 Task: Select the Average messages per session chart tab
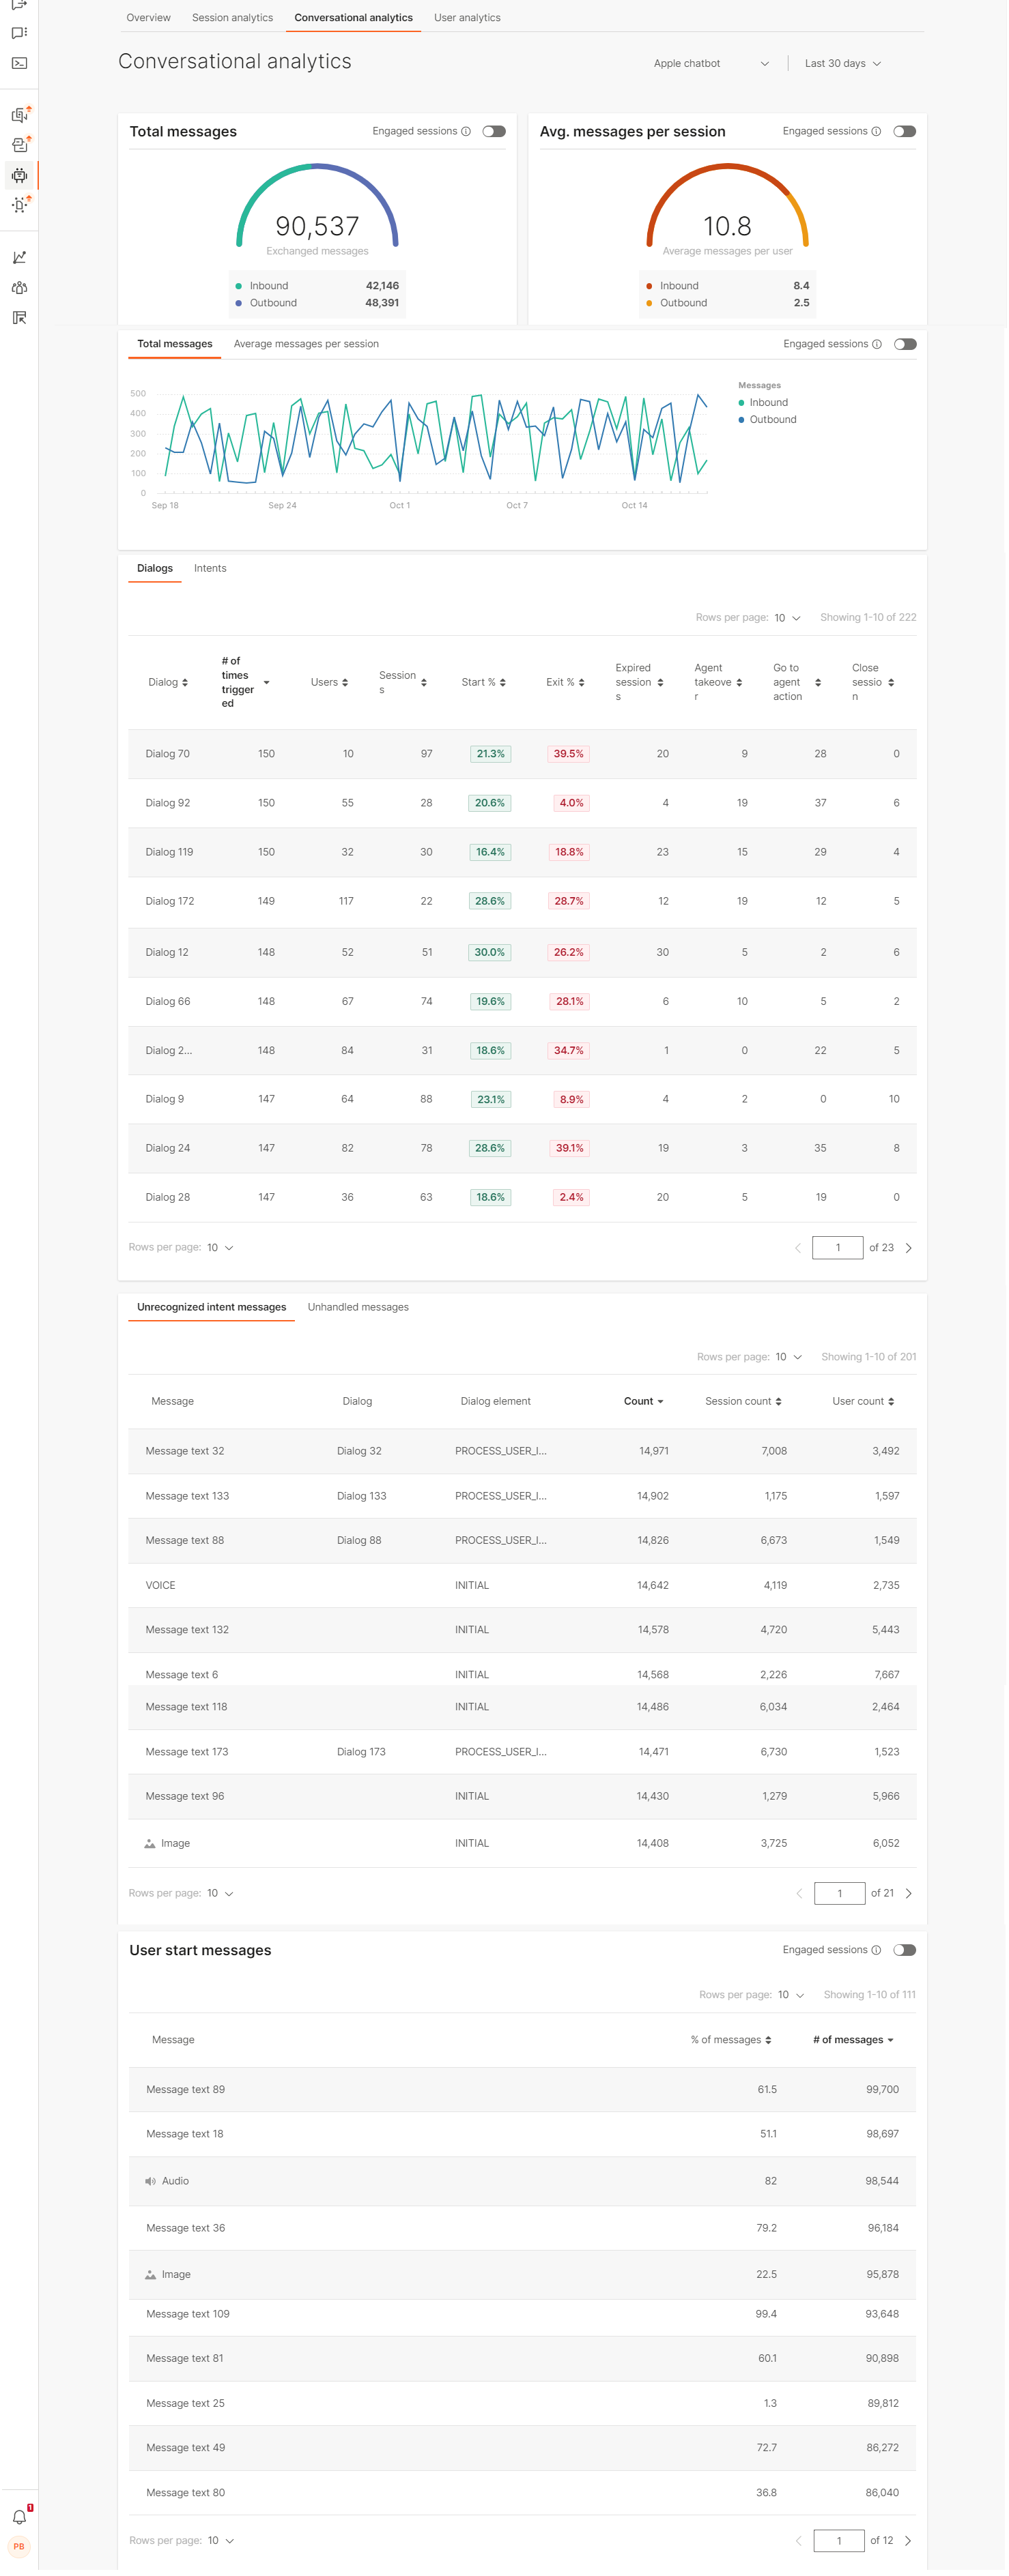(307, 344)
